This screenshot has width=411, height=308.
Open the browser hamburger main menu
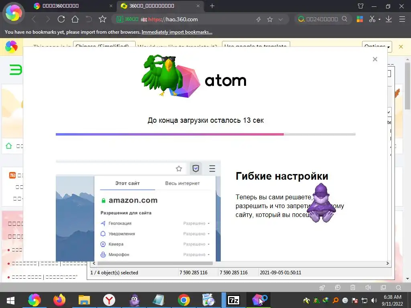coord(402,19)
